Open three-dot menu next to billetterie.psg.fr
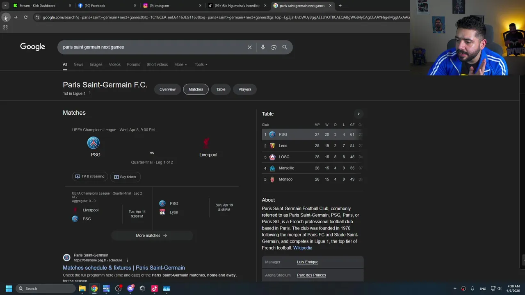This screenshot has height=295, width=525. click(127, 260)
